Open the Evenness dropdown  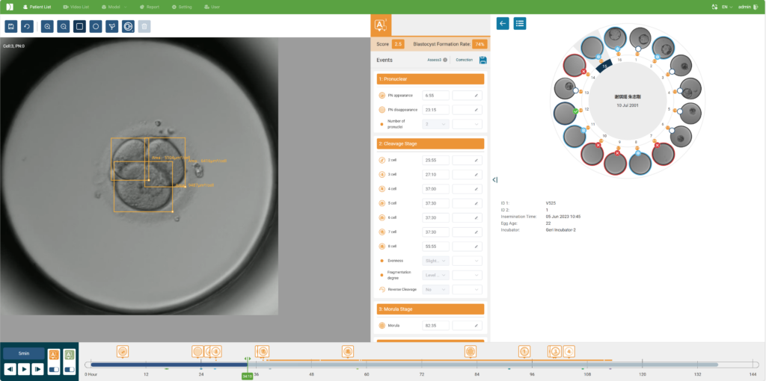pos(436,261)
